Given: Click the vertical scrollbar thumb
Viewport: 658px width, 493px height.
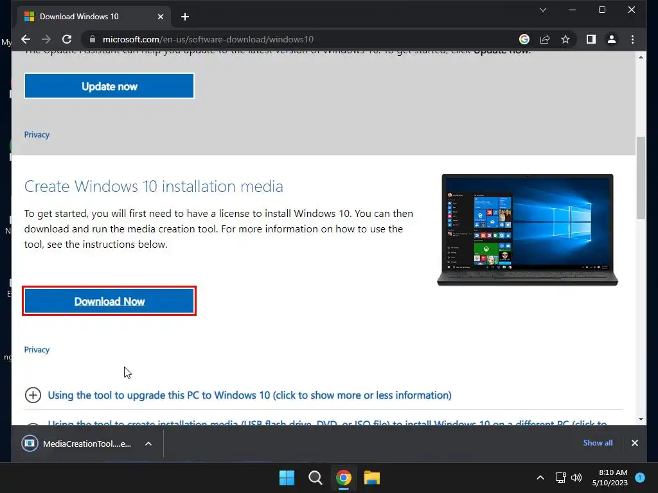Looking at the screenshot, I should (641, 178).
